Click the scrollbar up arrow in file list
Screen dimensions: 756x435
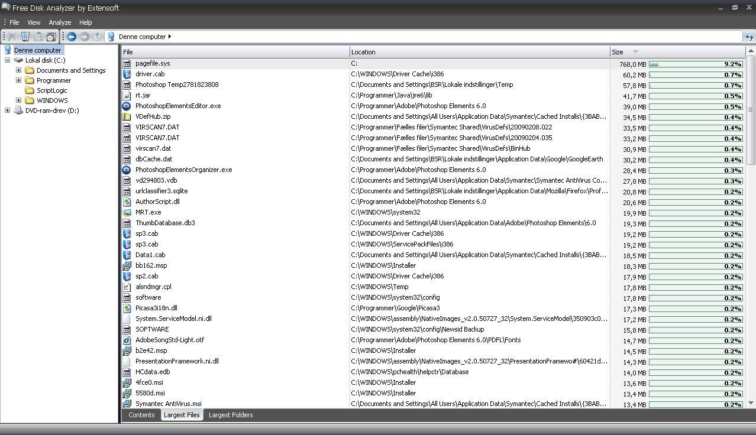pyautogui.click(x=751, y=52)
